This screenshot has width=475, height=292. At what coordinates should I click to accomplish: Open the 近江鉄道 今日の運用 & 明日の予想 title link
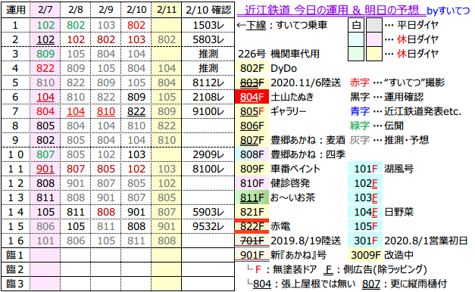coord(331,11)
